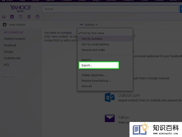Open the Mail envelope icon
Viewport: 182px width, 137px height.
[4, 17]
